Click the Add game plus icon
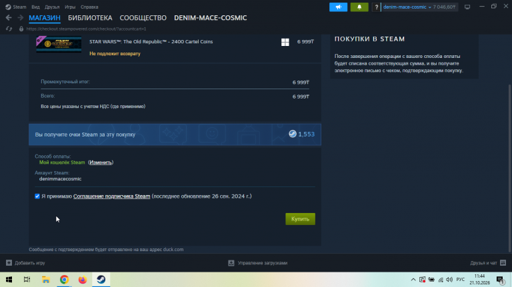512x287 pixels. coord(9,263)
